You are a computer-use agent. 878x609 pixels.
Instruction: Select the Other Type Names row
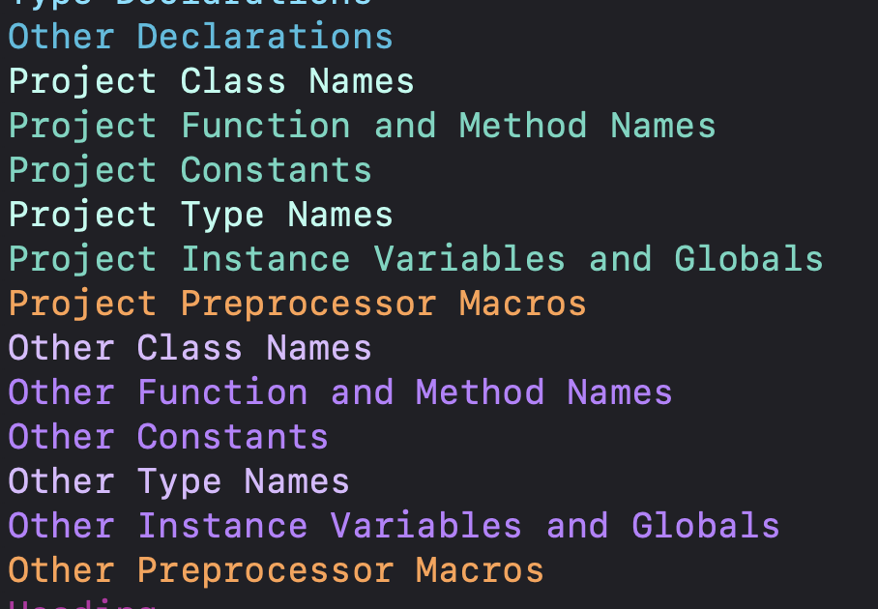[179, 481]
